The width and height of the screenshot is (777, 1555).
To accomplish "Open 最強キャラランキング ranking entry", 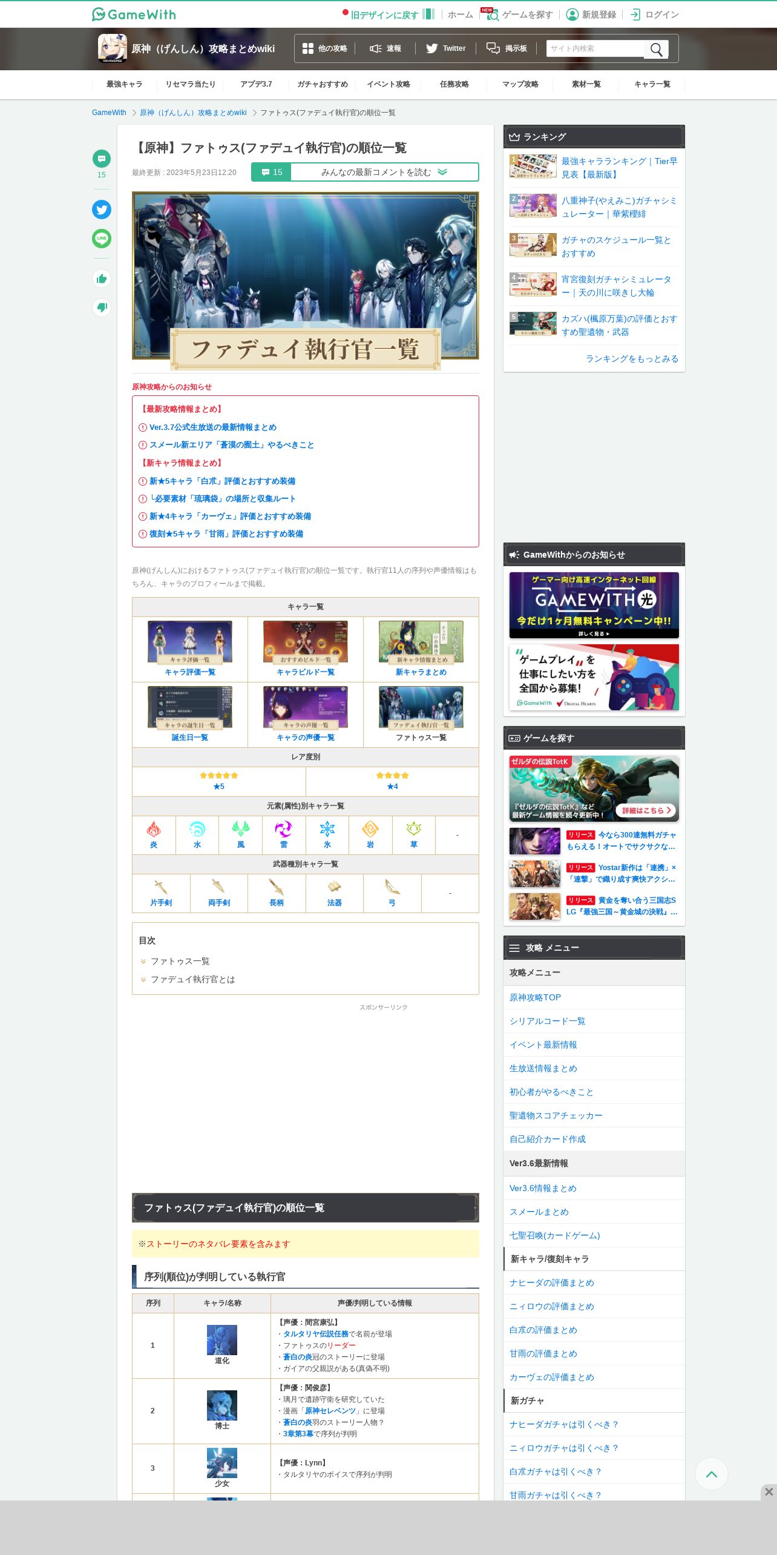I will 594,168.
